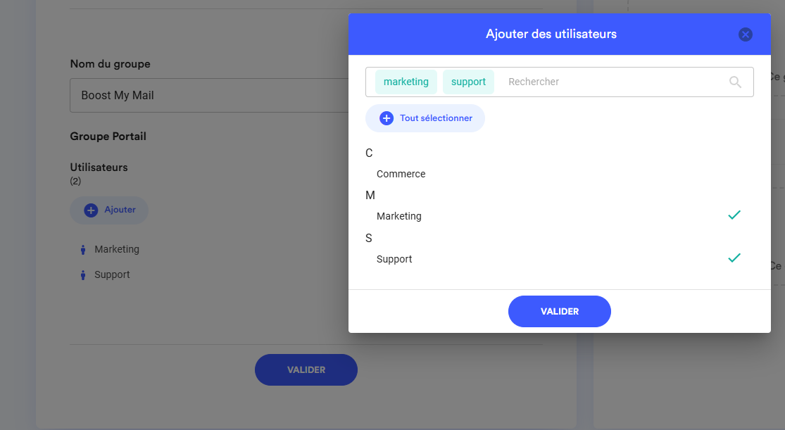Click the user icon beside Support
Screen dimensions: 785x430
tap(83, 275)
